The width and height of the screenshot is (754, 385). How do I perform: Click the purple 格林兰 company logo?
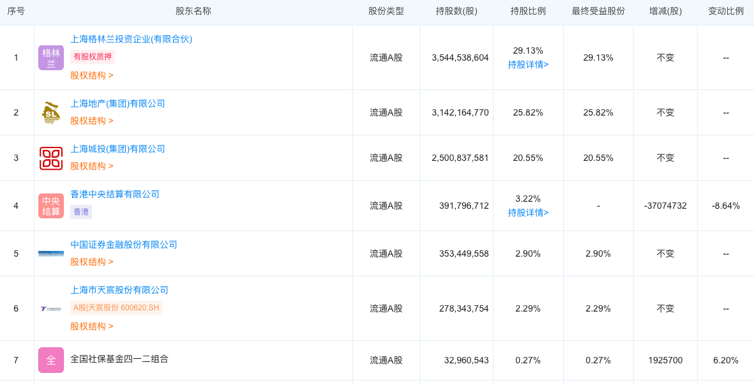coord(51,57)
